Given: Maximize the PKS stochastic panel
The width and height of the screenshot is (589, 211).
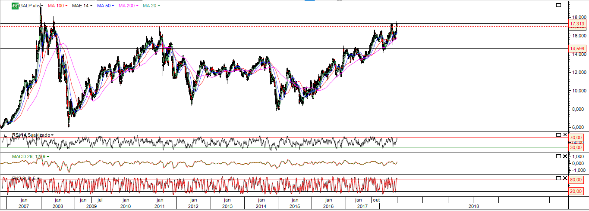Looking at the screenshot, I should 558,177.
